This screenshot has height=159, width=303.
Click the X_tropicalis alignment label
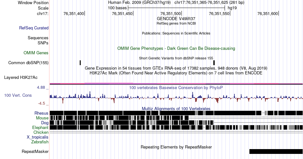[38, 137]
